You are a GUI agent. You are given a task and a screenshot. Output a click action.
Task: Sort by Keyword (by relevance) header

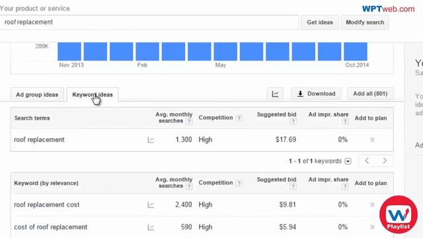[46, 183]
